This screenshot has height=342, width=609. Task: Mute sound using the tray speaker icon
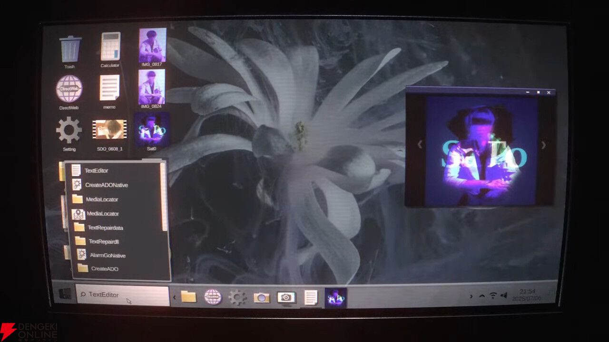coord(504,296)
